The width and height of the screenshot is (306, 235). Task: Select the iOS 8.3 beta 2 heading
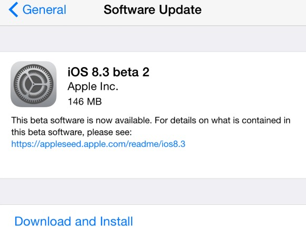point(108,72)
